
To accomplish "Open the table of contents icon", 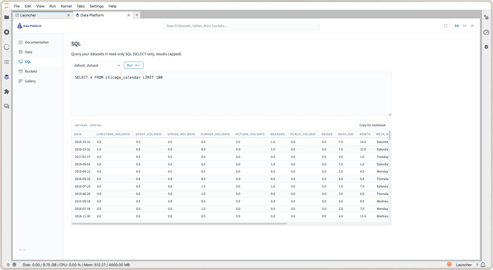I will click(7, 62).
